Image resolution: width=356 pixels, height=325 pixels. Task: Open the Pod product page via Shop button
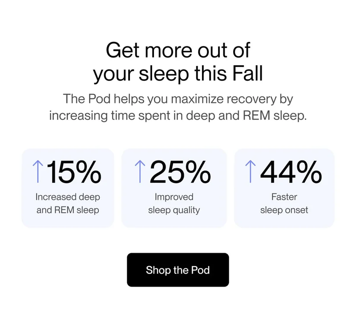[178, 270]
